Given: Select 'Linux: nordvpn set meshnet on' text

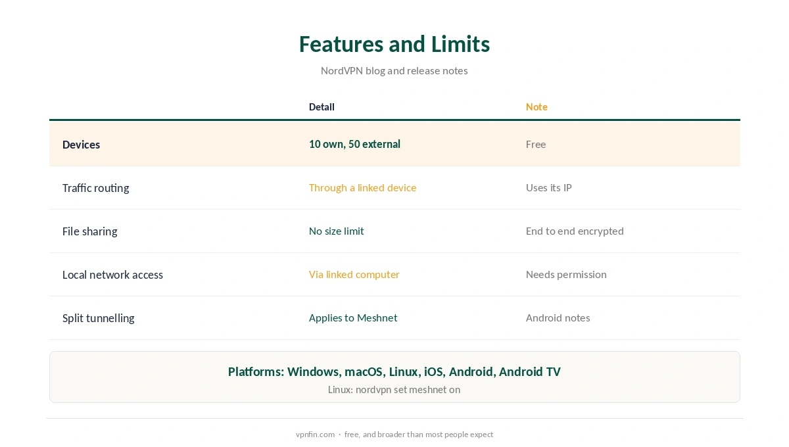Looking at the screenshot, I should click(x=394, y=389).
